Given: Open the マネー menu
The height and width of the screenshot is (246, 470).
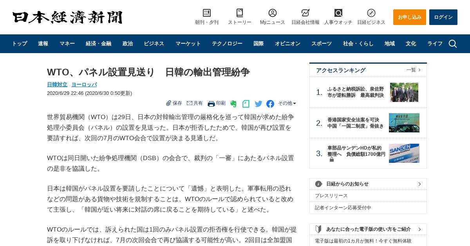Looking at the screenshot, I should pyautogui.click(x=67, y=44).
